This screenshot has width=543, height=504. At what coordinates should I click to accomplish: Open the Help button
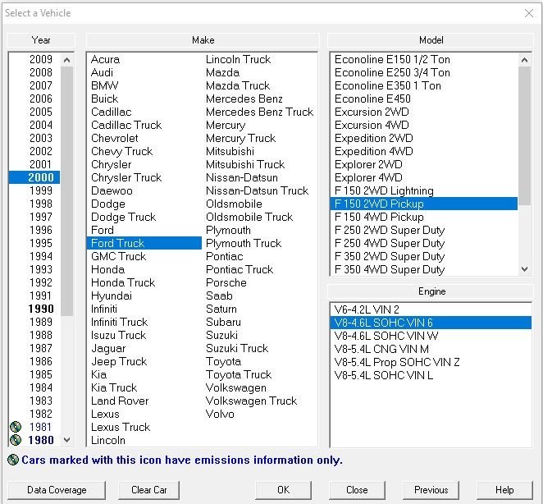(504, 490)
